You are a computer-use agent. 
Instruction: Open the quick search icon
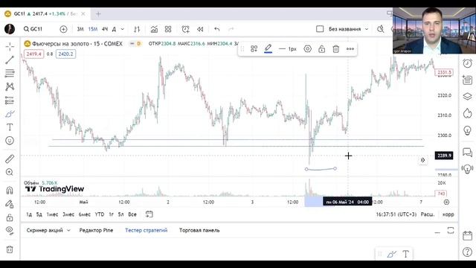coord(380,29)
